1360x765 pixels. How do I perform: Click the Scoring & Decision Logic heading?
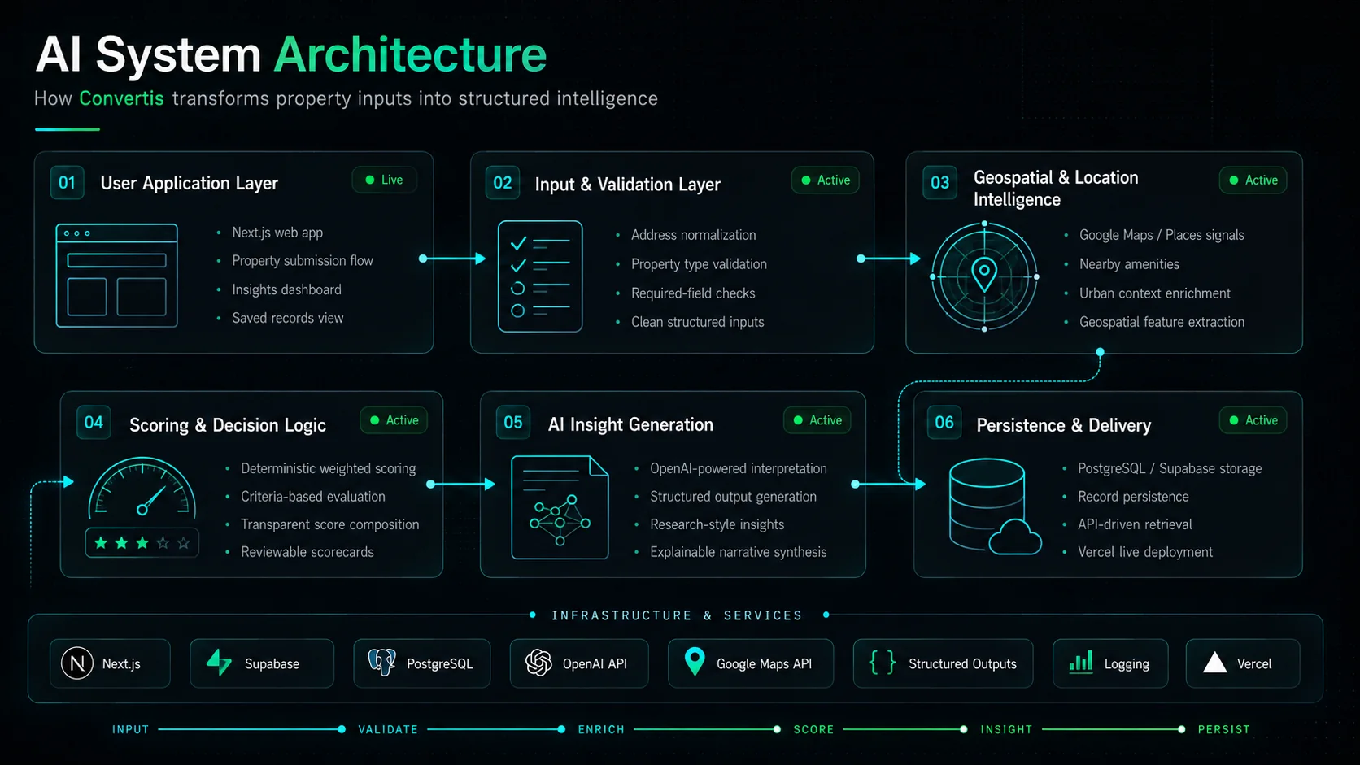228,425
